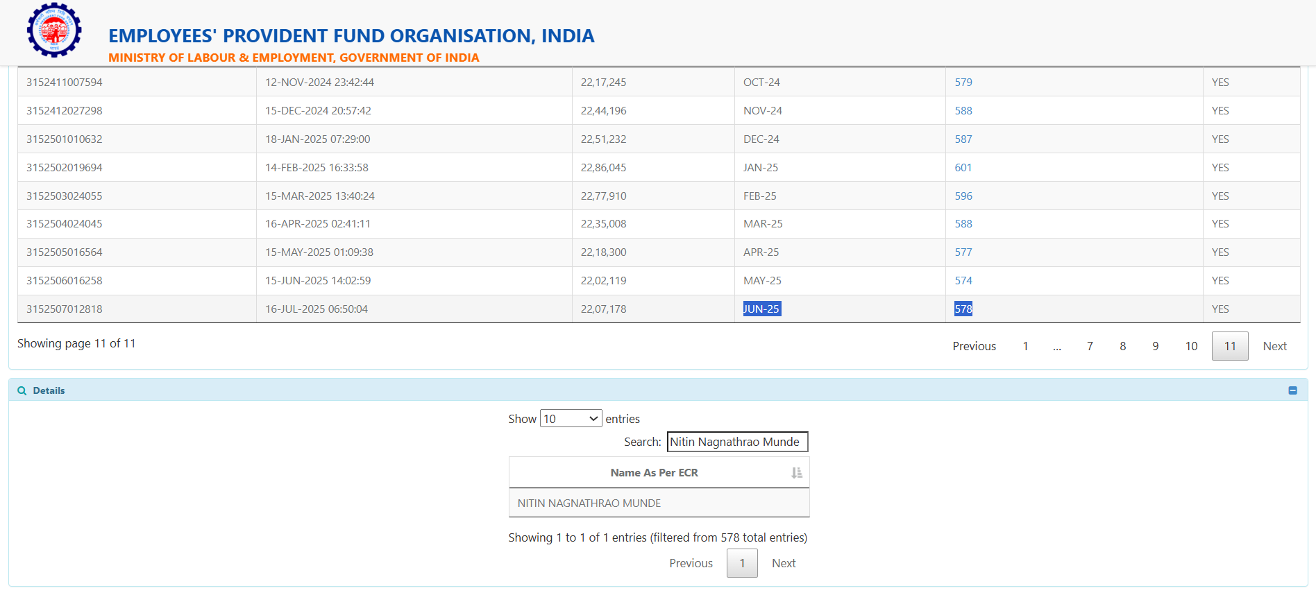The width and height of the screenshot is (1316, 595).
Task: Collapse the Details panel with minus icon
Action: point(1292,390)
